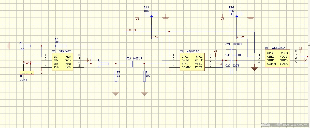Click the GNEG pin label in U5

(271, 57)
